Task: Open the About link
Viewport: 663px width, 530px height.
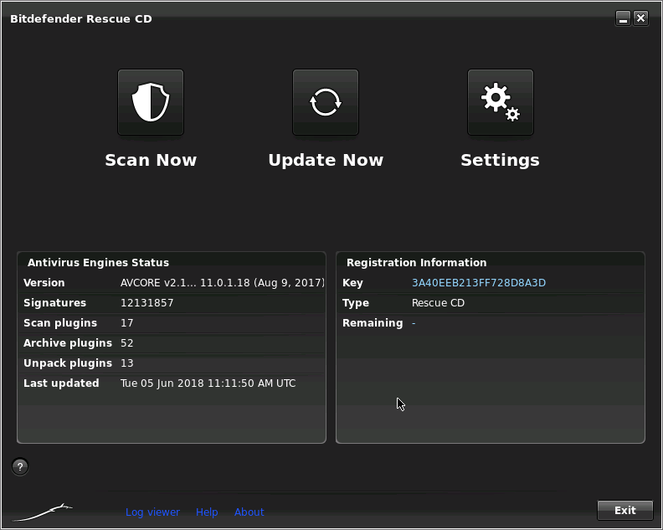Action: click(249, 512)
